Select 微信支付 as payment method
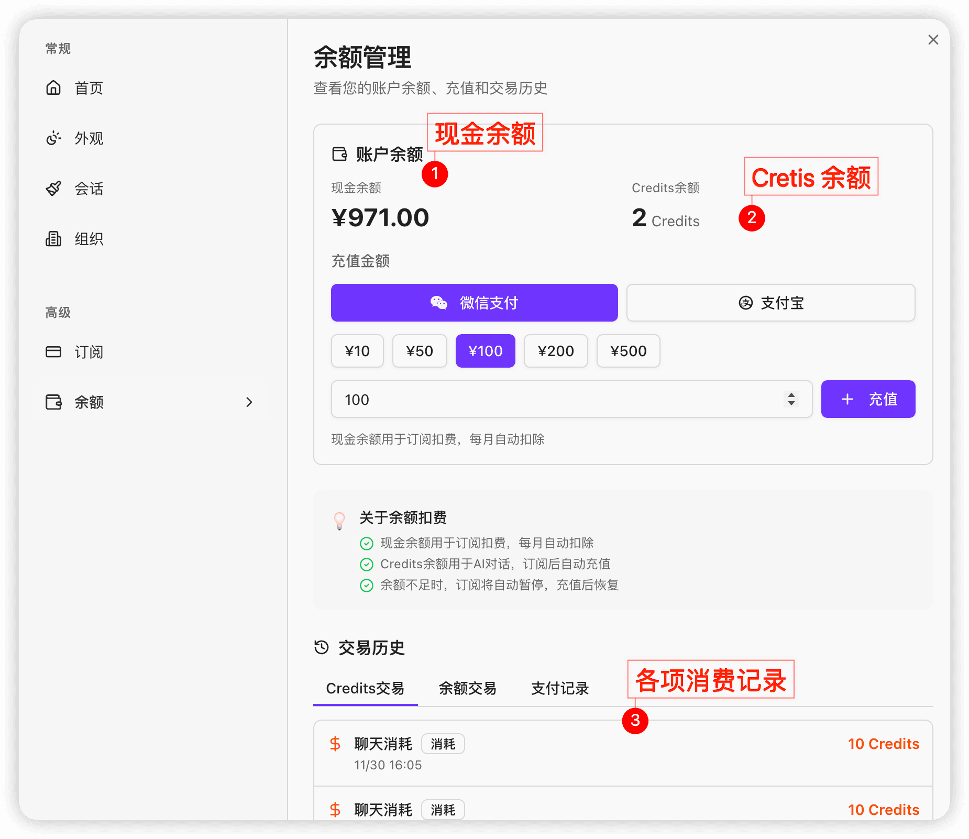The width and height of the screenshot is (969, 839). click(x=474, y=303)
